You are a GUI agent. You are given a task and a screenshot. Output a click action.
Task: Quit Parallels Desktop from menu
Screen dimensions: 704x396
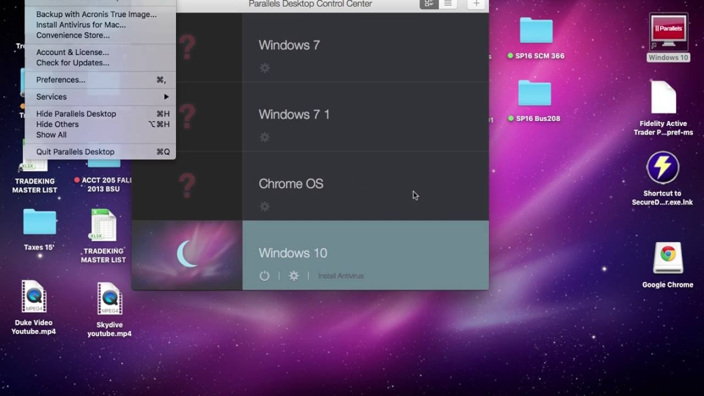tap(100, 152)
